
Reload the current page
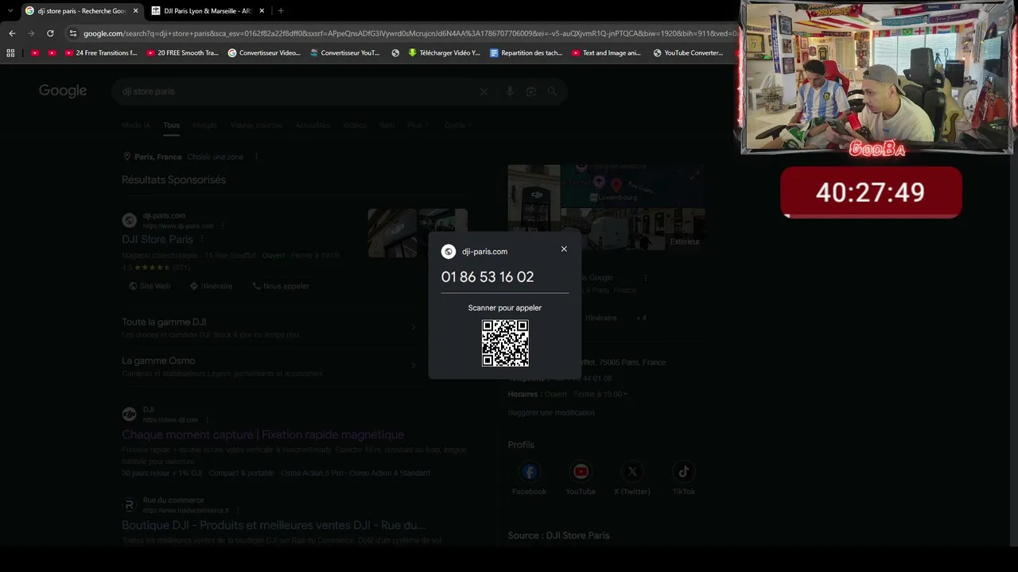pos(50,33)
